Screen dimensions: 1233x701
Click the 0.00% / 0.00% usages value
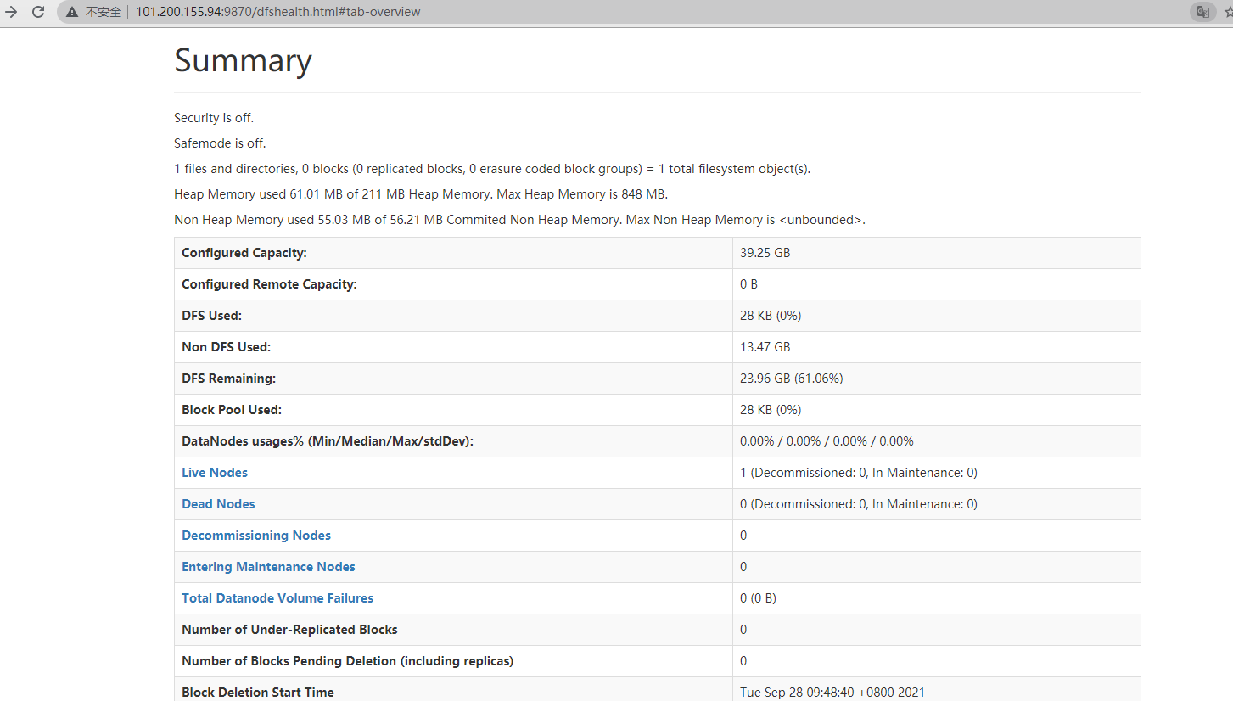tap(827, 441)
